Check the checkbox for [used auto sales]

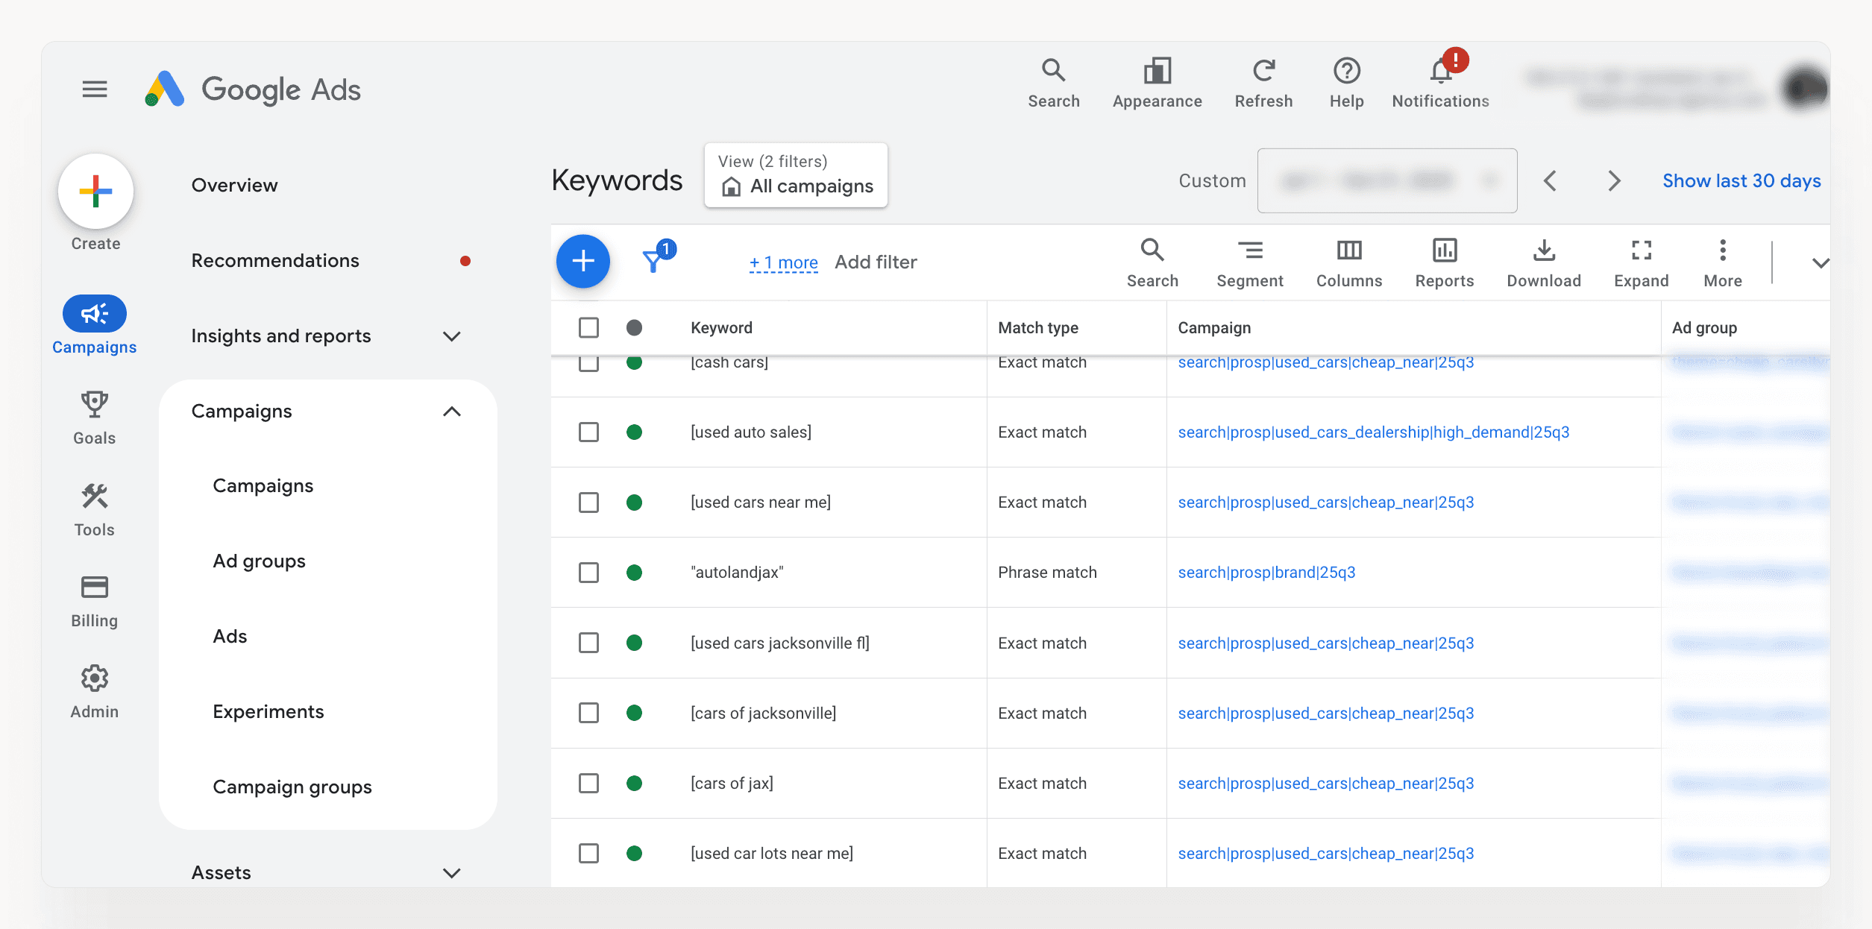(x=588, y=432)
